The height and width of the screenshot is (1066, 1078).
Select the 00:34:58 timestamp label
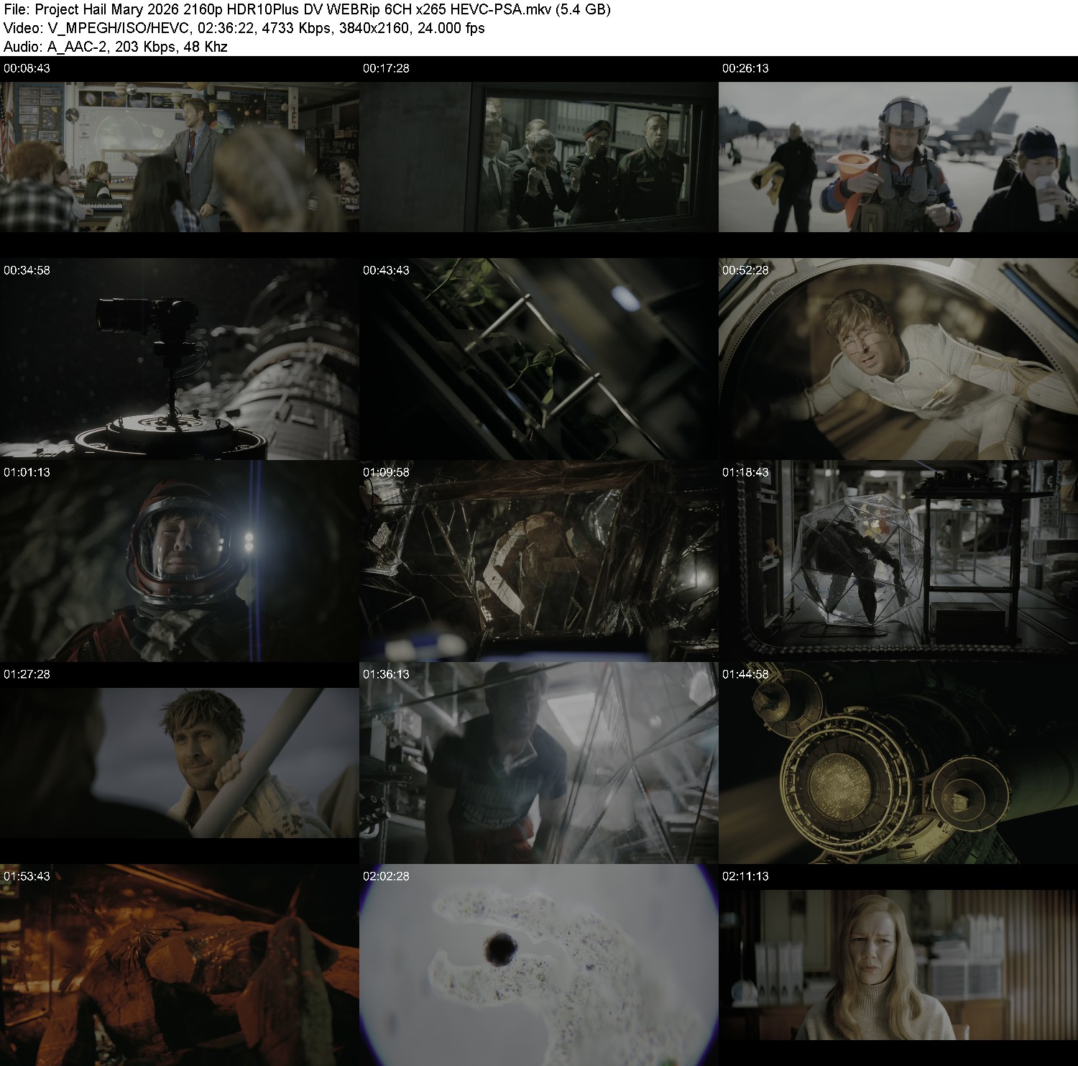pyautogui.click(x=27, y=270)
